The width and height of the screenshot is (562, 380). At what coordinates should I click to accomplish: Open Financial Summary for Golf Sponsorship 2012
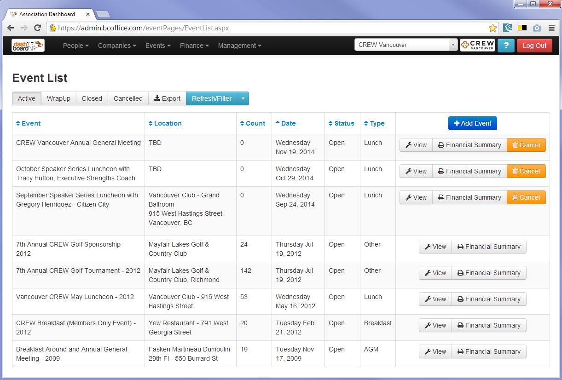click(x=489, y=247)
